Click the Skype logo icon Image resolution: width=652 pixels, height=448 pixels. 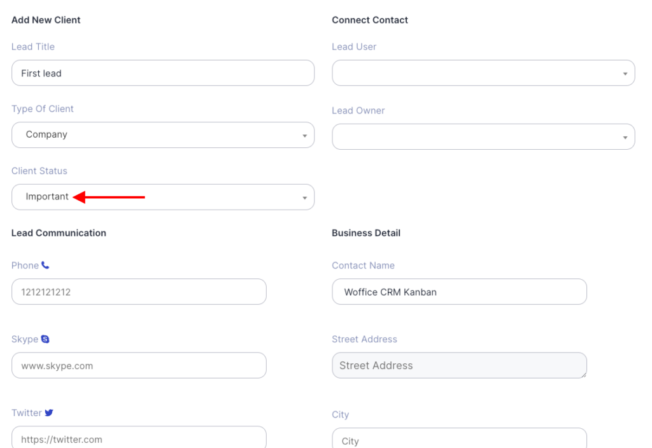point(45,339)
